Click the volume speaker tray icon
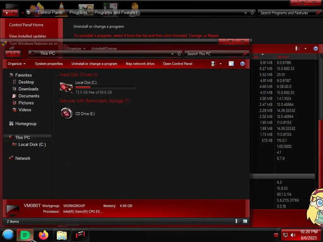The width and height of the screenshot is (323, 242). tap(293, 235)
